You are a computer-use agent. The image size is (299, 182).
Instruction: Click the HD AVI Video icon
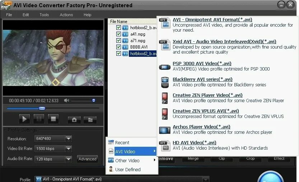coord(165,146)
